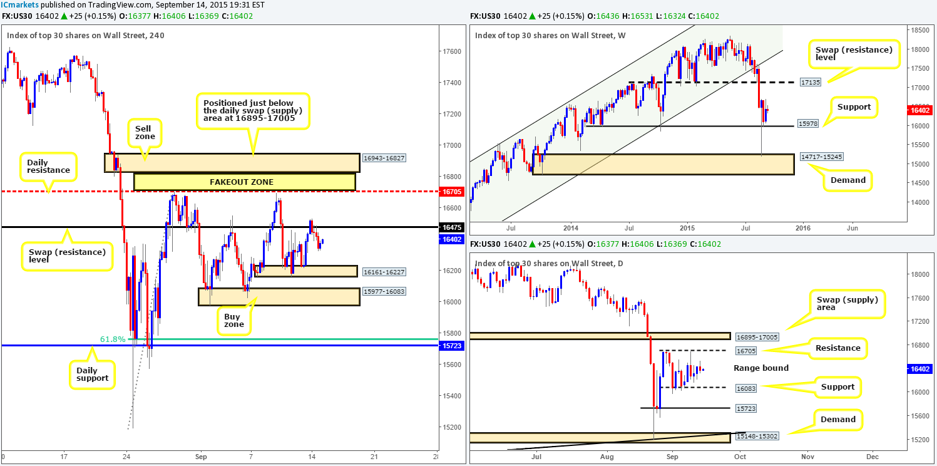
Task: Select the 'Support' callout on weekly chart
Action: click(x=854, y=107)
